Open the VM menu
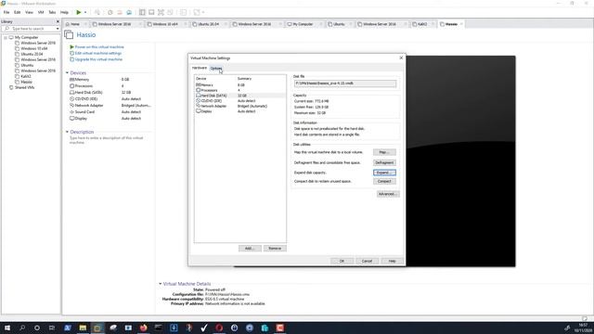The image size is (594, 334). pyautogui.click(x=41, y=12)
